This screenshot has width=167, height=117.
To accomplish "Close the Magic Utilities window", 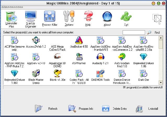I will click(x=164, y=3).
